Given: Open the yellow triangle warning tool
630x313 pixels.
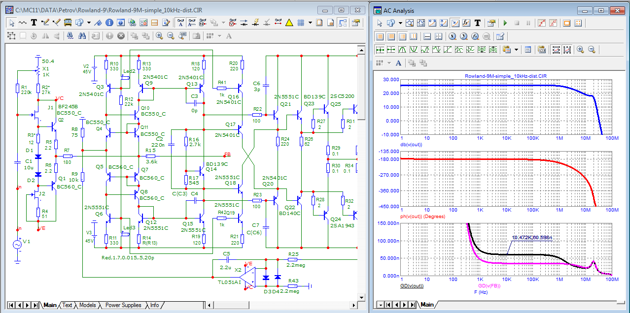Looking at the screenshot, I should [289, 23].
